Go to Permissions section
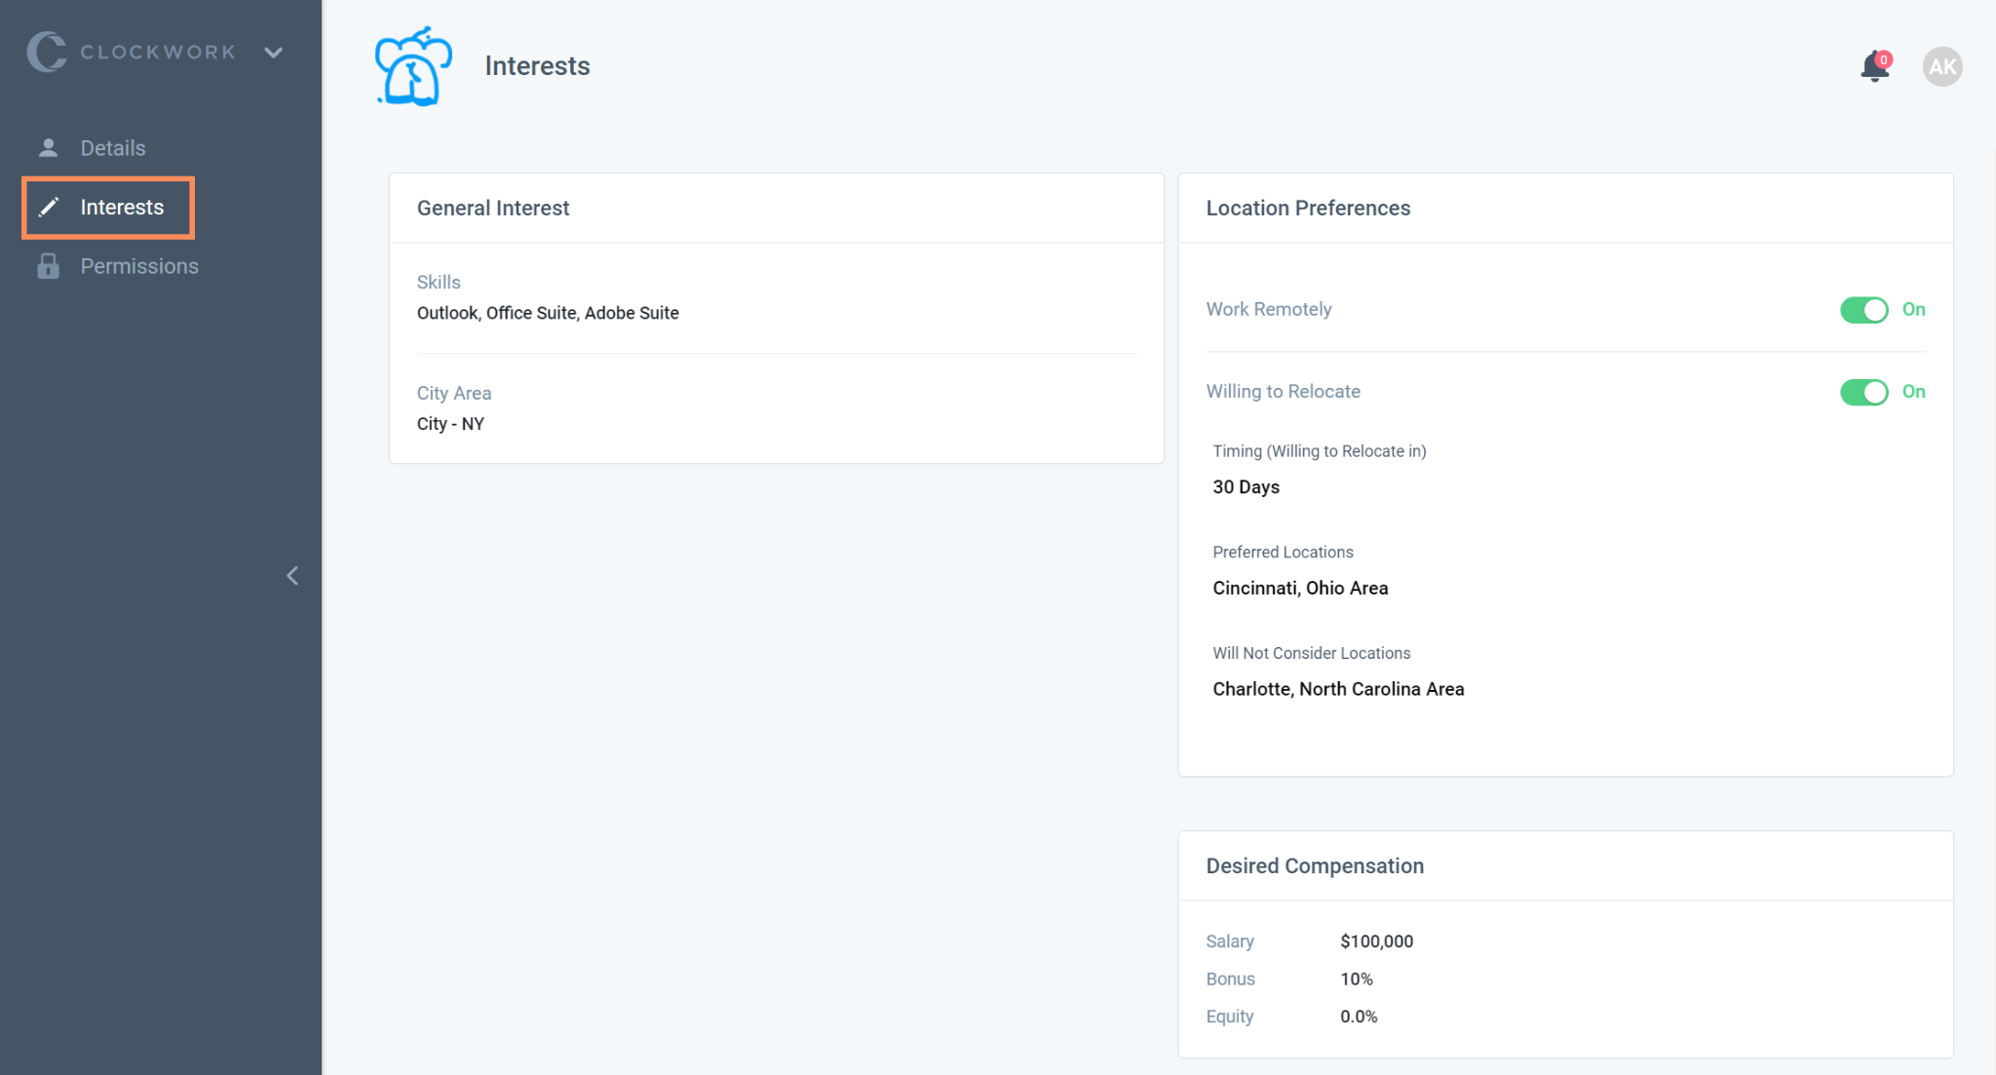 click(139, 266)
